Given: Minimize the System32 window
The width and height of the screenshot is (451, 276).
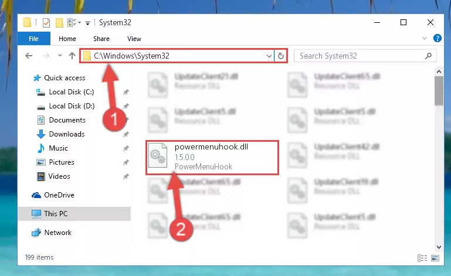Looking at the screenshot, I should point(377,22).
